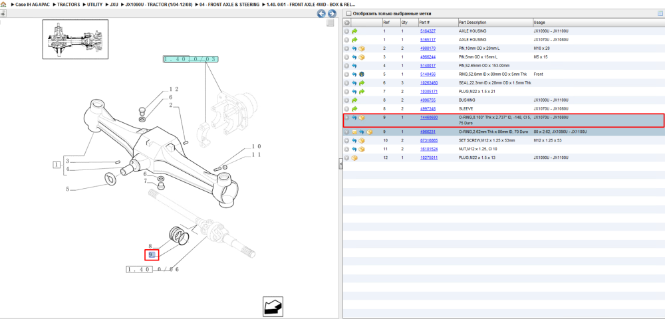Click add circle icon in 10275011 row
The width and height of the screenshot is (665, 319).
coord(346,158)
